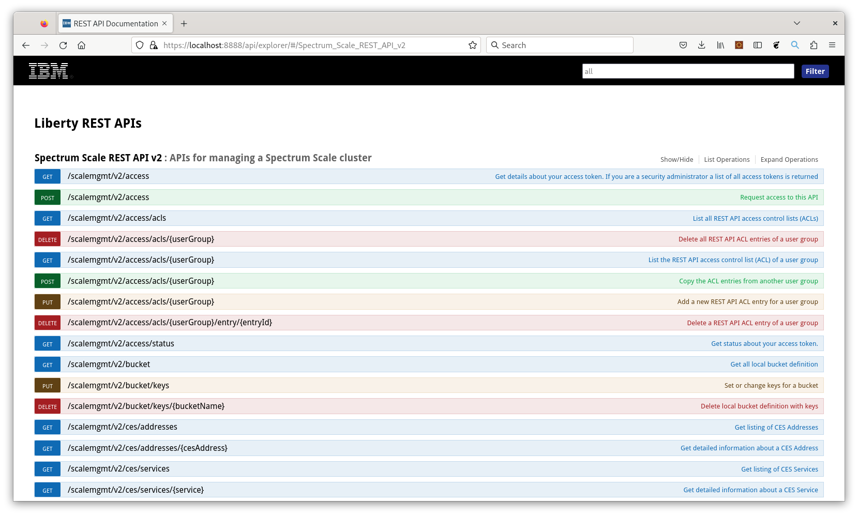
Task: Open /scalemgmt/v2/ces/addresses/{cesAddress} path
Action: tap(147, 448)
